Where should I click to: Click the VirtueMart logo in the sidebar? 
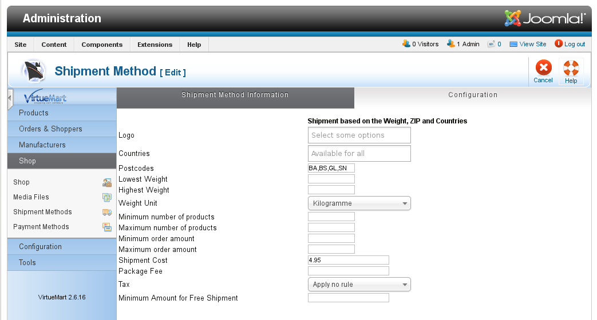click(45, 98)
